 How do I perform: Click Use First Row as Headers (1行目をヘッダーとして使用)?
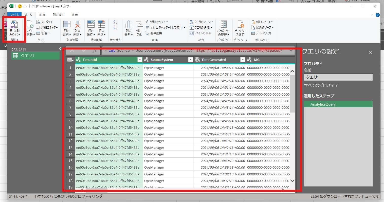click(165, 28)
